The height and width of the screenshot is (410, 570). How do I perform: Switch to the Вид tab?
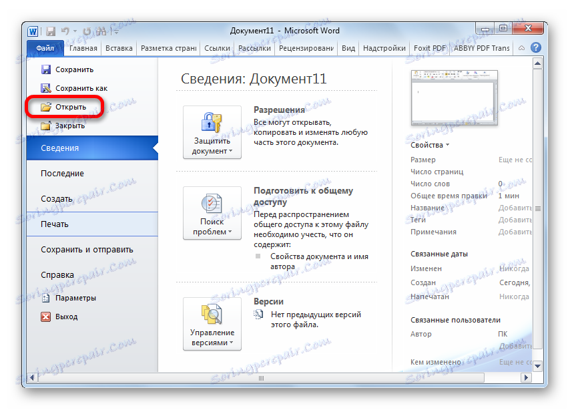pos(348,48)
